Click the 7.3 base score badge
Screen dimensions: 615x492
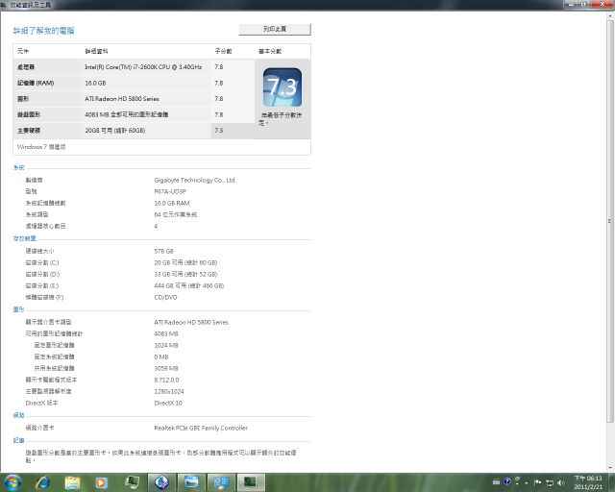(283, 87)
